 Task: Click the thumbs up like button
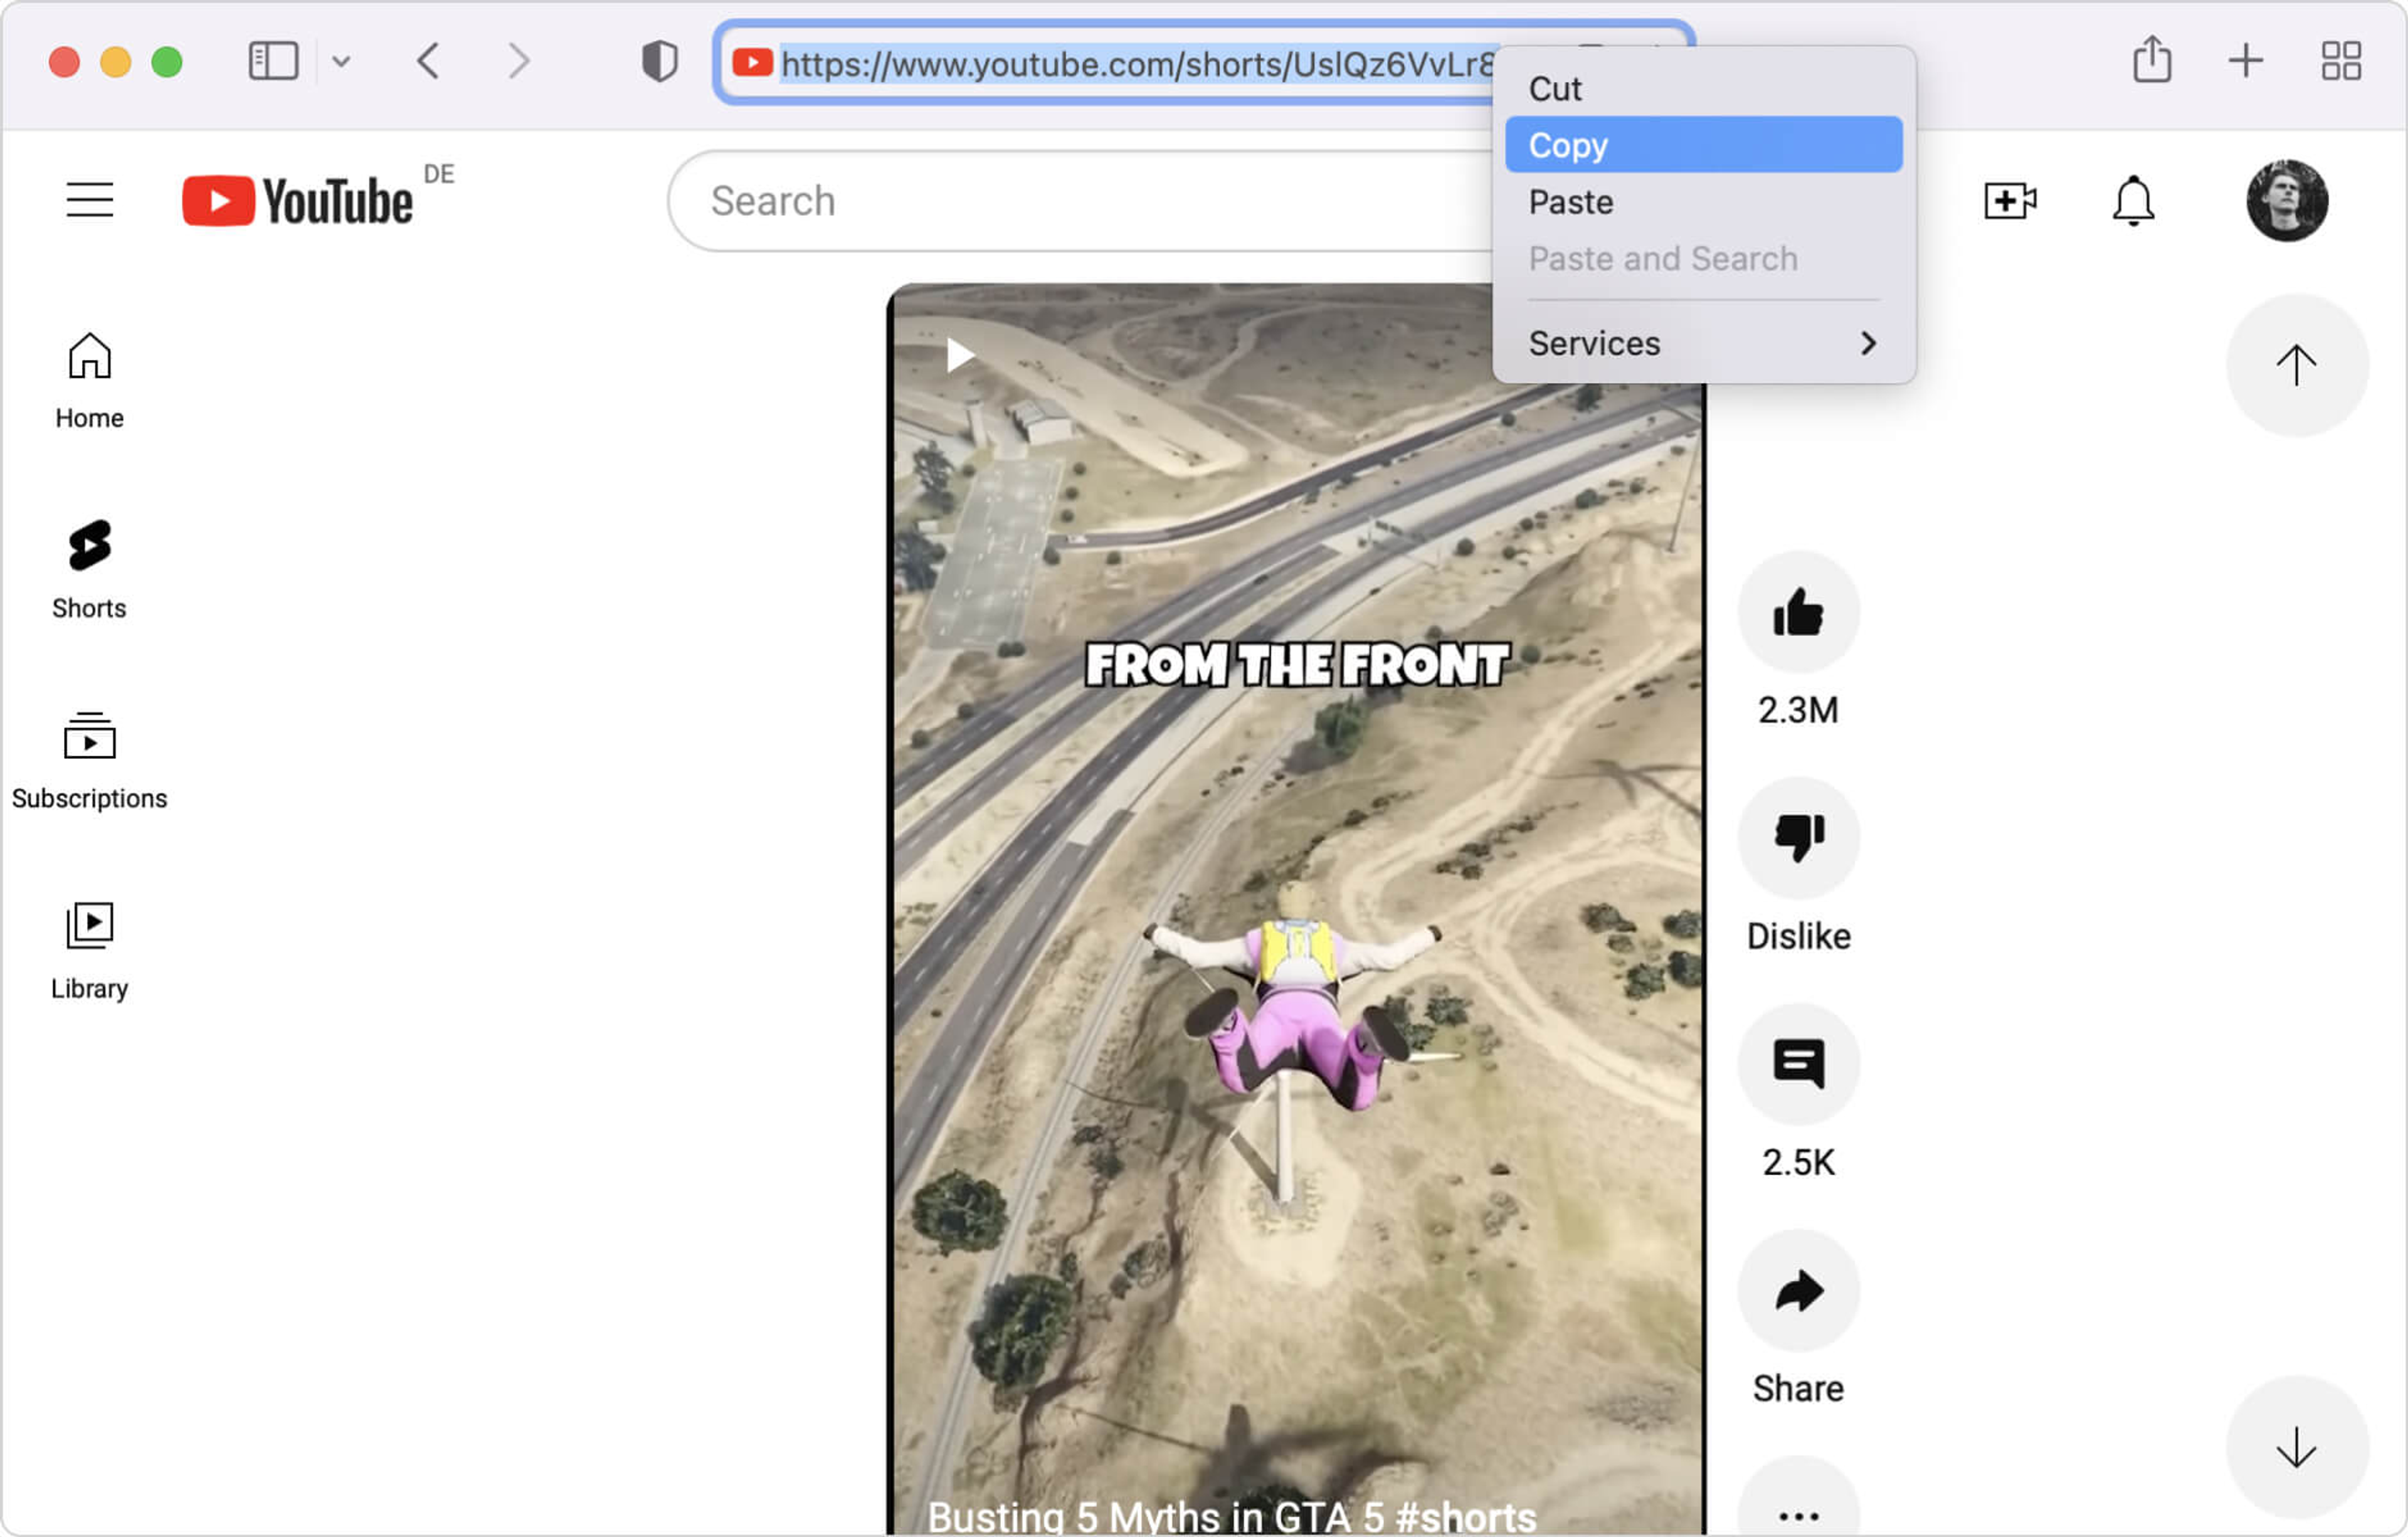[x=1797, y=612]
